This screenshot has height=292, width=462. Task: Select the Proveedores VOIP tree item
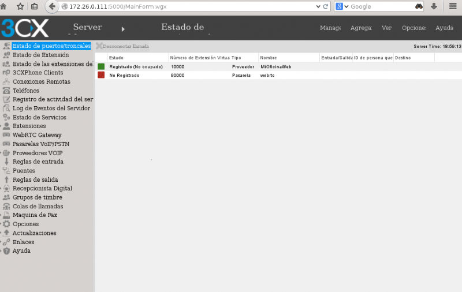pyautogui.click(x=38, y=153)
